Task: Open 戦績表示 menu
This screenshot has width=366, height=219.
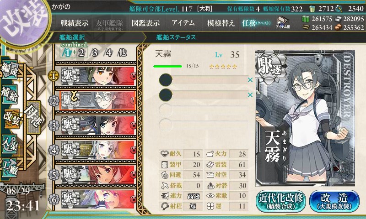Action: 75,23
